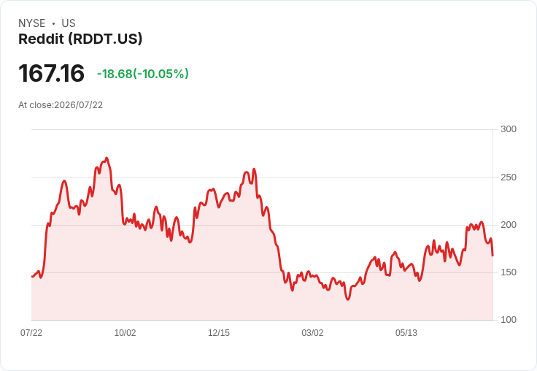Click the -18.68(-10.05%) change value

143,74
